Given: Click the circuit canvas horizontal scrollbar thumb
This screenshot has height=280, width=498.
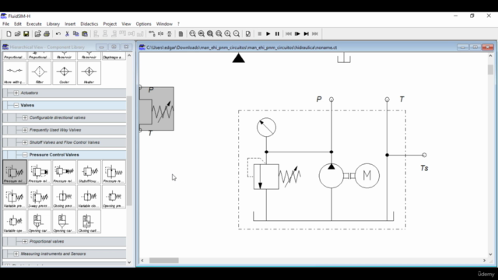Looking at the screenshot, I should (x=164, y=261).
